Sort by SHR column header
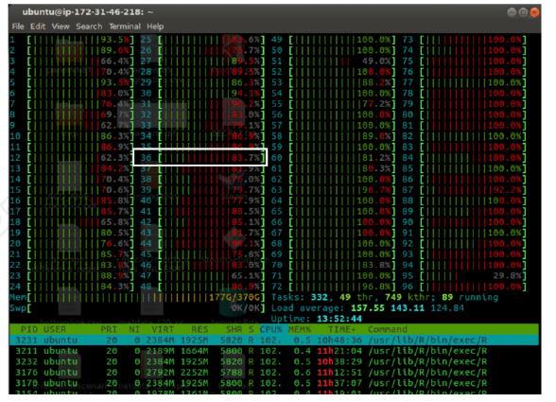Viewport: 556px width, 402px height. pyautogui.click(x=235, y=329)
